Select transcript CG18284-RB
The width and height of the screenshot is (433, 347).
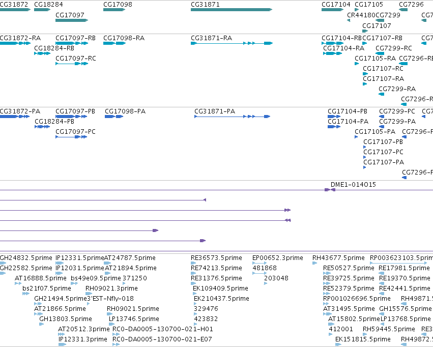(42, 53)
